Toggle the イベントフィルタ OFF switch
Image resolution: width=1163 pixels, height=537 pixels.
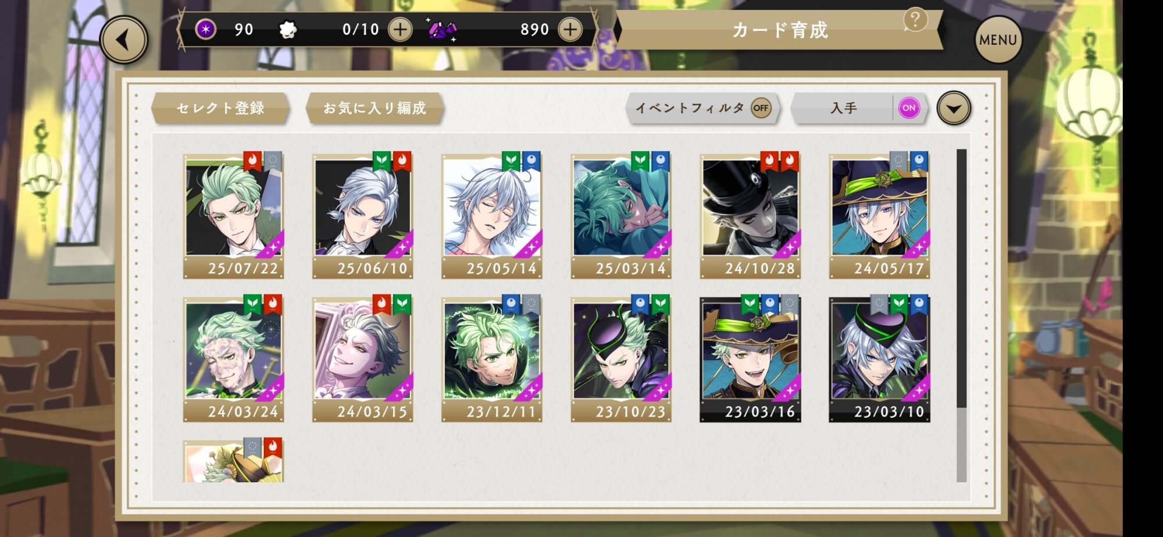761,108
